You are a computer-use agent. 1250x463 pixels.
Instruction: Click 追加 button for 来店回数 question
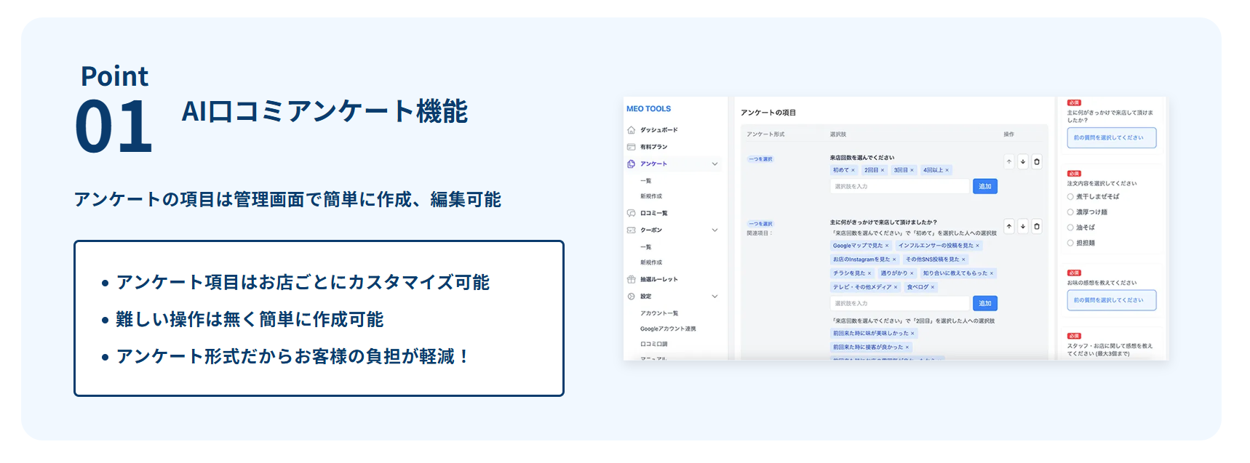[985, 187]
